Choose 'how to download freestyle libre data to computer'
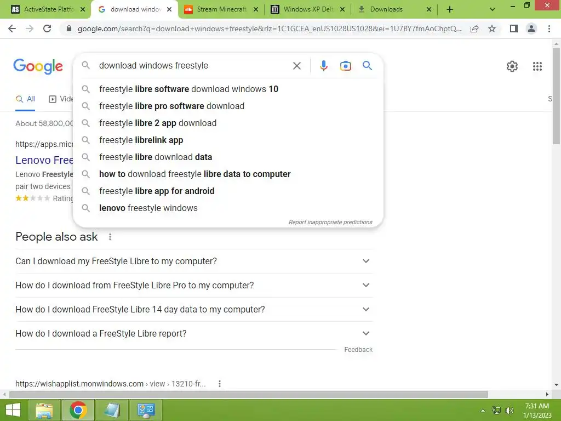The image size is (561, 421). (228, 174)
